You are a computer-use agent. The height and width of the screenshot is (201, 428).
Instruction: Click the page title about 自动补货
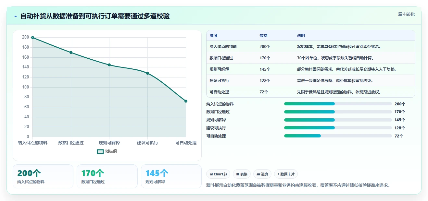click(x=95, y=16)
